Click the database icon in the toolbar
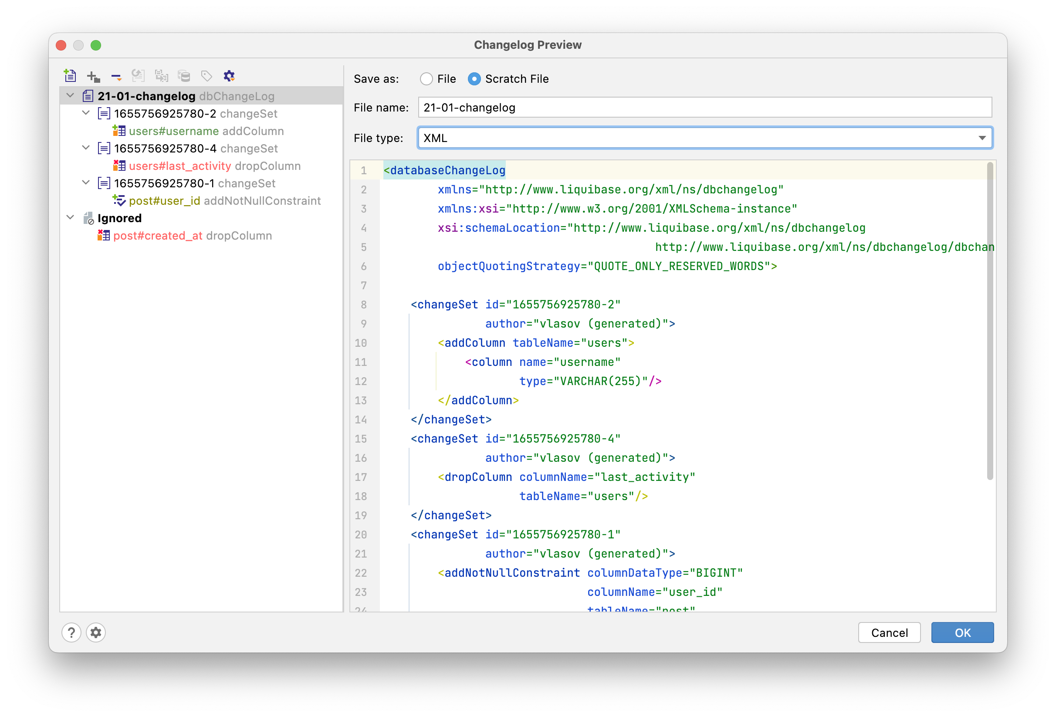 tap(184, 75)
